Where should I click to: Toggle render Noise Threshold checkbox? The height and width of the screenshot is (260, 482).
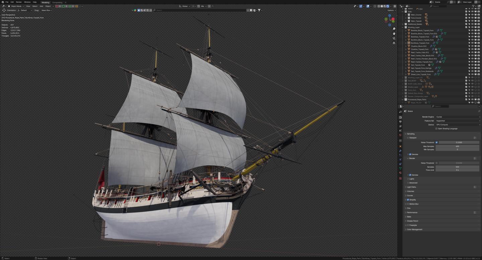[x=436, y=163]
